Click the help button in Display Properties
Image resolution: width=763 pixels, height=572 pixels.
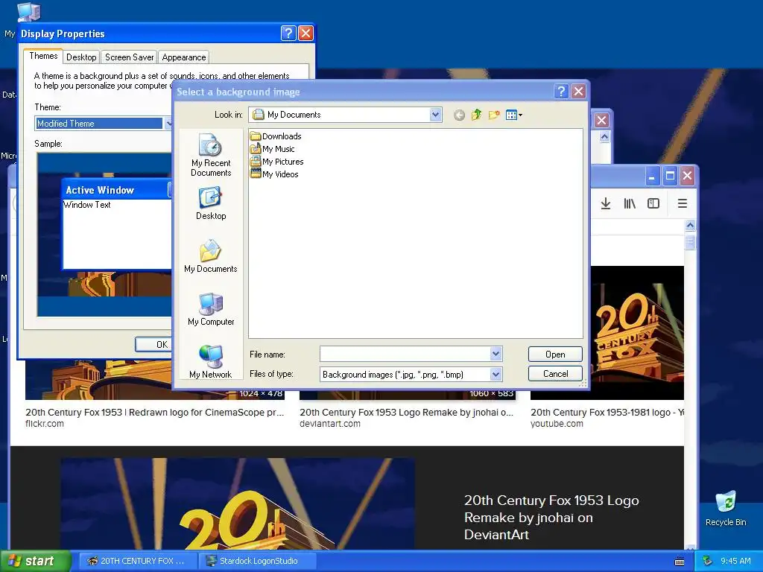click(288, 33)
